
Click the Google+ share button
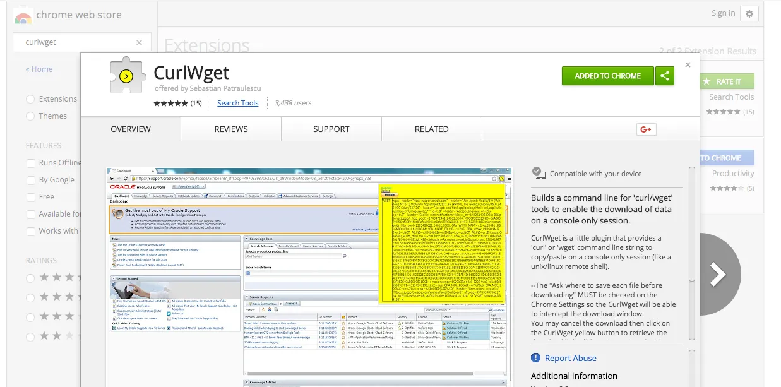click(x=646, y=129)
